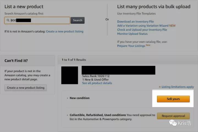
Task: Open Monitor Upload Status link
Action: point(132,34)
